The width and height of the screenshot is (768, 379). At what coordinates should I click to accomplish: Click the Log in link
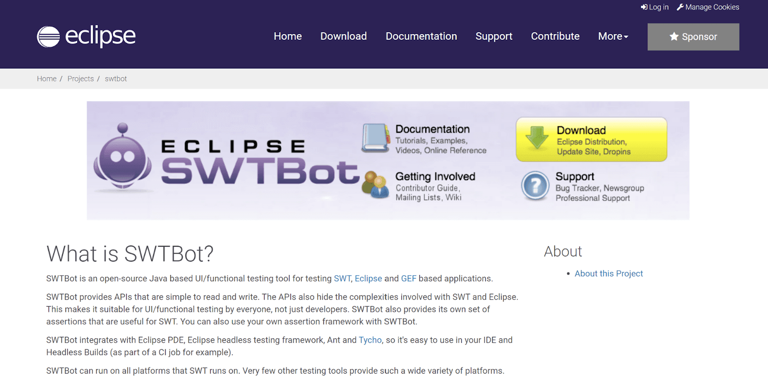click(x=655, y=7)
